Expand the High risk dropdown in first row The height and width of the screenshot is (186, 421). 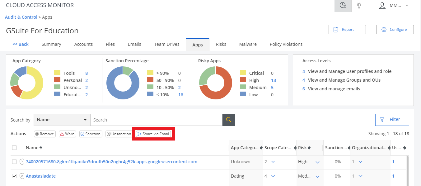pos(317,162)
